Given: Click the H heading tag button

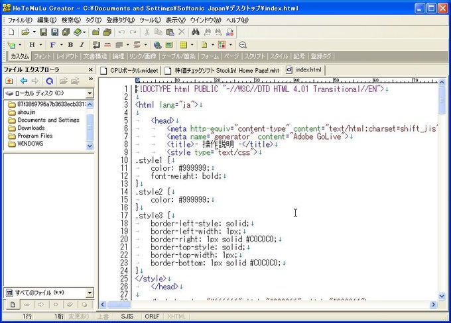Looking at the screenshot, I should (32, 45).
